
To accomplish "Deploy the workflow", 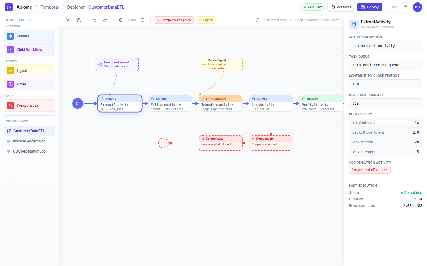I will tap(370, 7).
